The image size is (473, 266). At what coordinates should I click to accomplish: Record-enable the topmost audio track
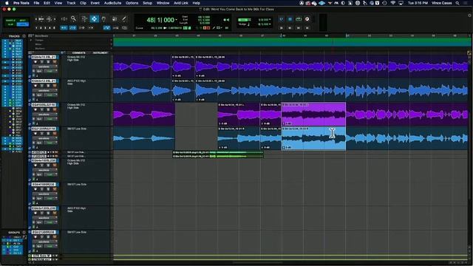coord(35,62)
